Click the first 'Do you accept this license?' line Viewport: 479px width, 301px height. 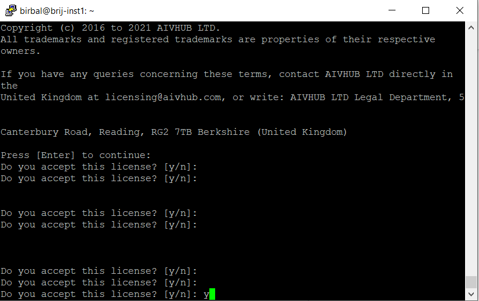(99, 167)
